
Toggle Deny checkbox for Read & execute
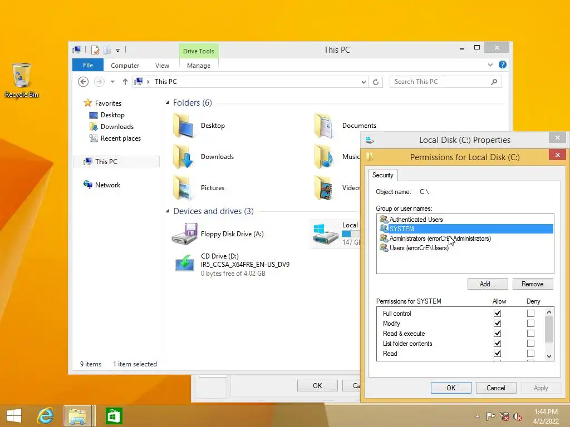coord(530,333)
